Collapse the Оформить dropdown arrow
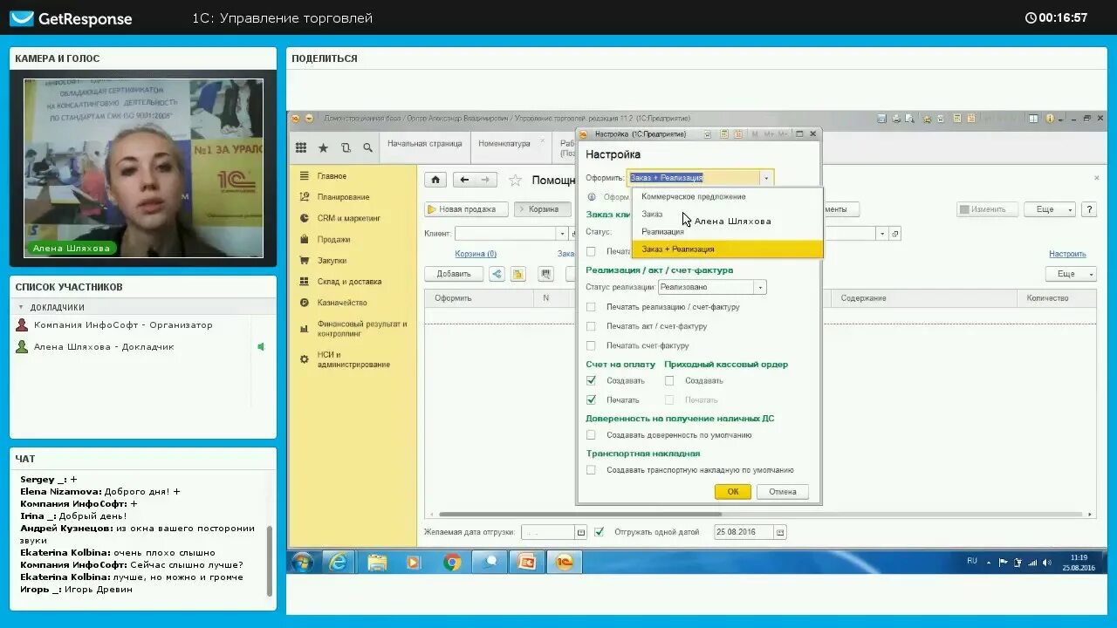This screenshot has height=628, width=1117. 766,178
